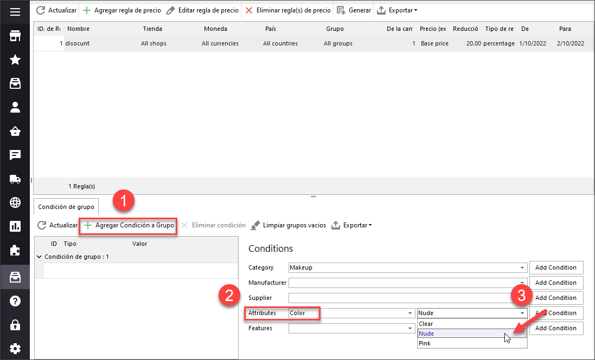The image size is (595, 360).
Task: Refresh conditions with lower Actualizar button
Action: [57, 225]
